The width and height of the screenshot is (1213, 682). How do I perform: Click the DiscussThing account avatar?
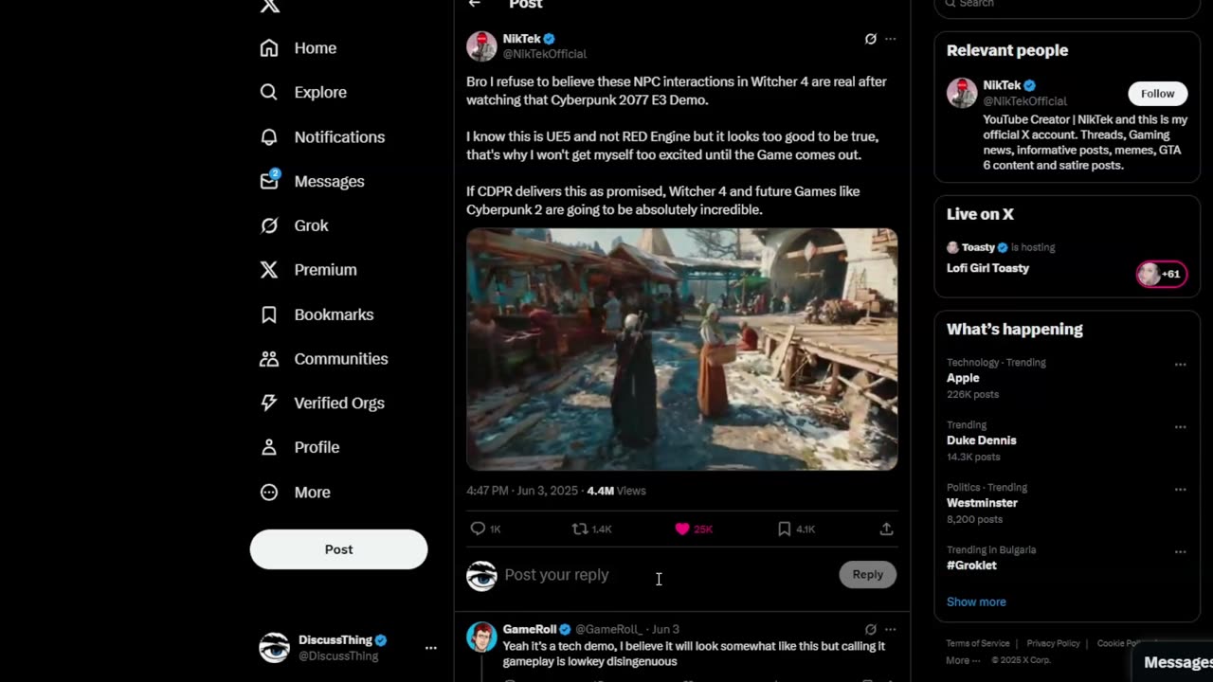[274, 648]
